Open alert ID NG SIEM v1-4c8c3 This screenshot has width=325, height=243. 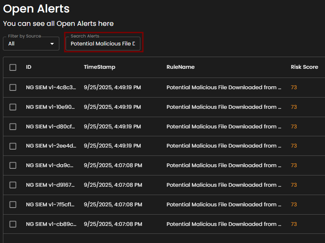pos(51,88)
